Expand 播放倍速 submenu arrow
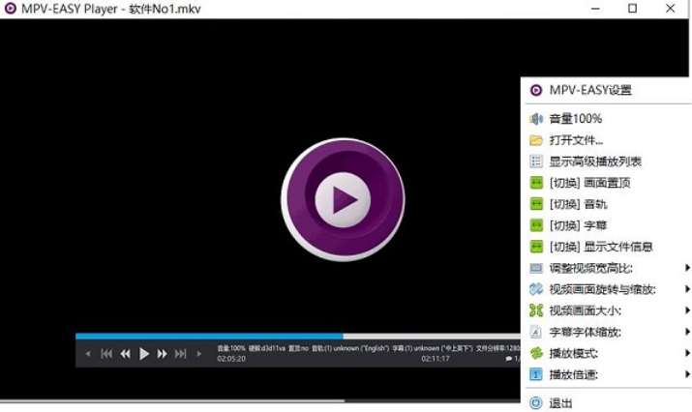This screenshot has width=692, height=412. [x=687, y=374]
